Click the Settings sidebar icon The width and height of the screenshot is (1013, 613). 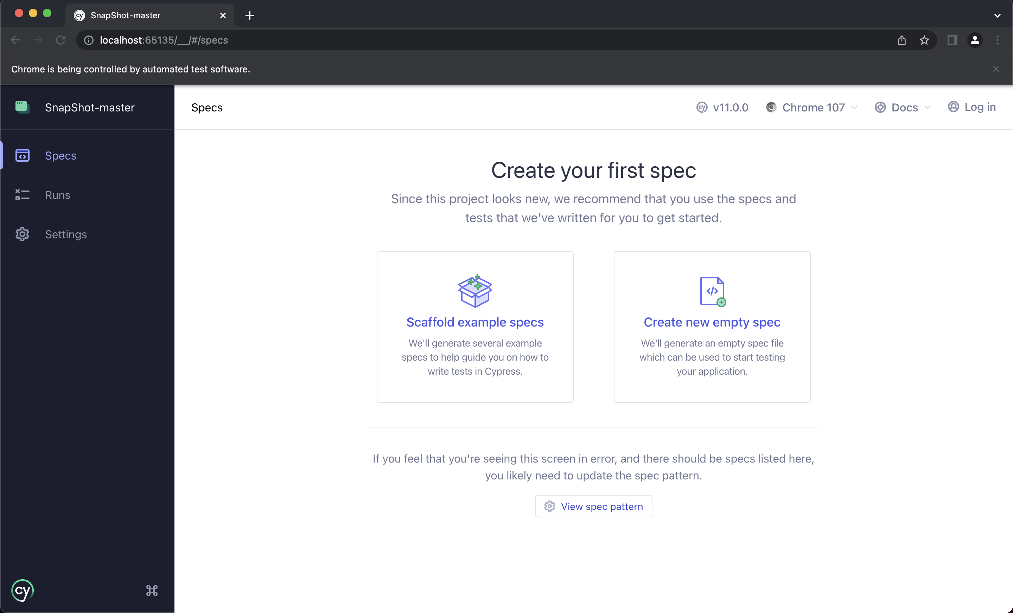coord(22,234)
